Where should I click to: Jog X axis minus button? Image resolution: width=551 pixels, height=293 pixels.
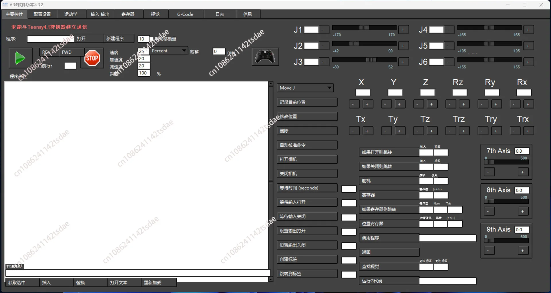coord(354,104)
